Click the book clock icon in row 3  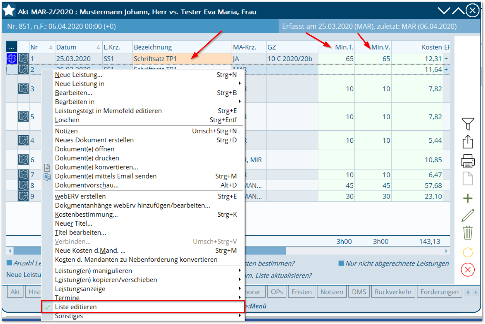(23, 89)
